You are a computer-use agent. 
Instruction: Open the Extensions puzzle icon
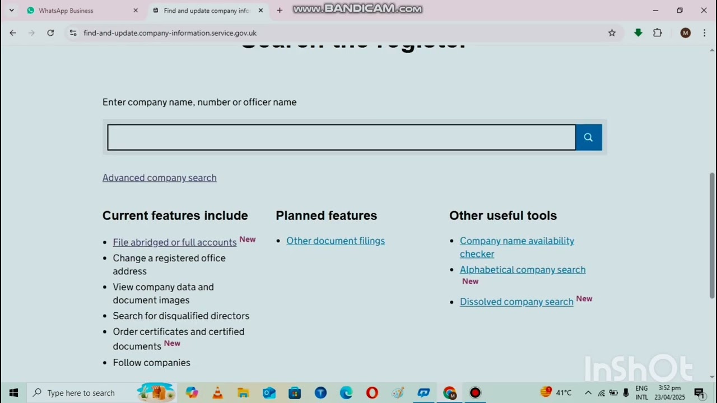tap(658, 33)
